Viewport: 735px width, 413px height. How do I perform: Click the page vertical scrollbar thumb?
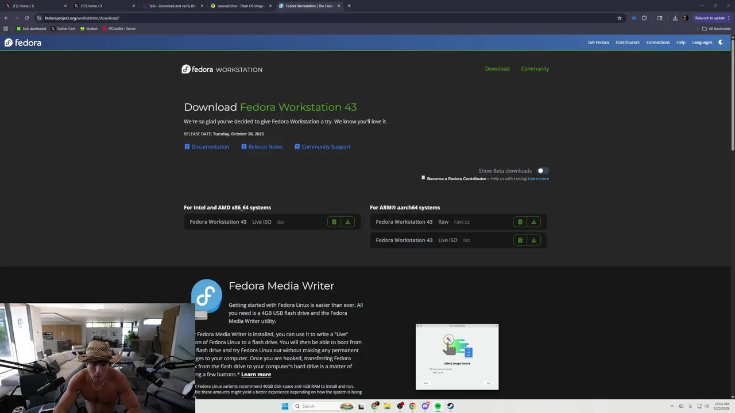coord(733,95)
